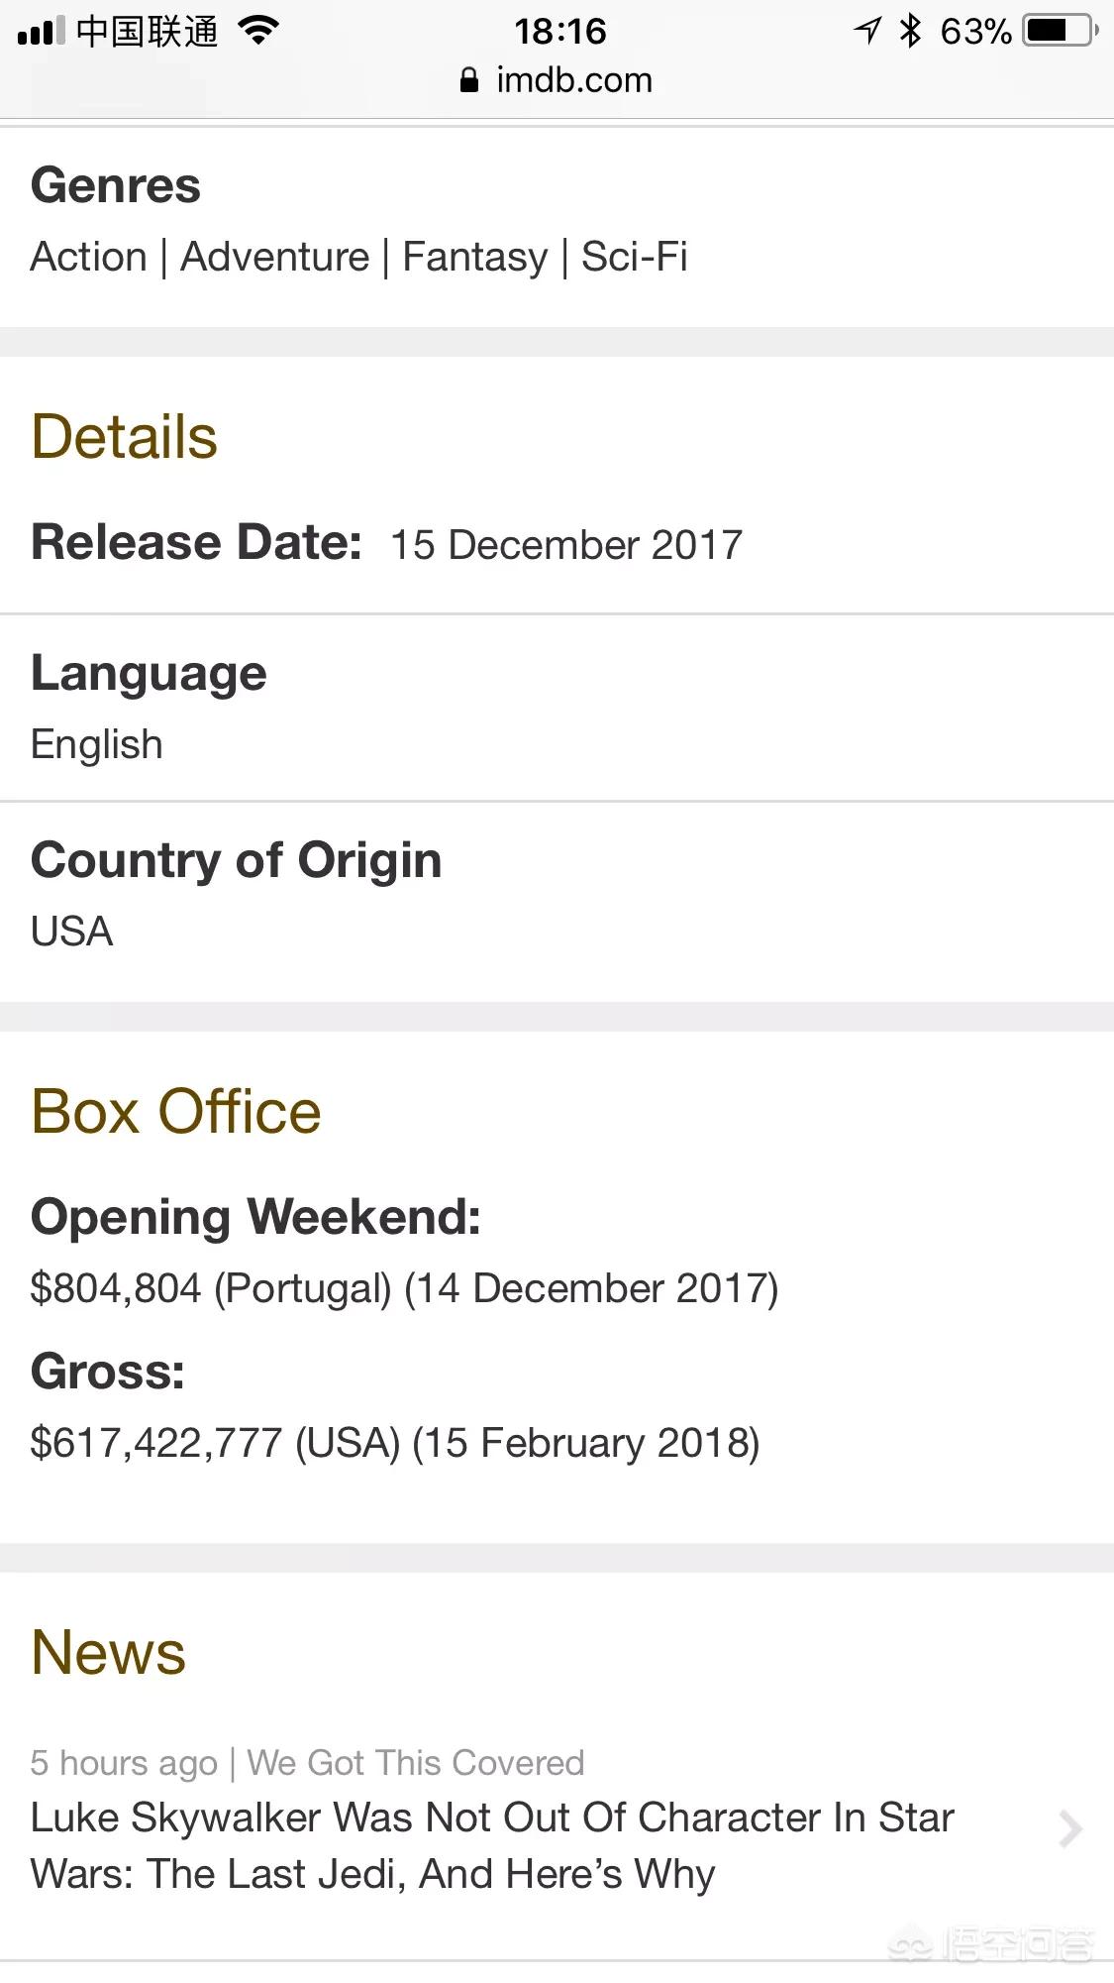Screen dimensions: 1114x1983
Task: Tap the USA country of origin
Action: (71, 932)
